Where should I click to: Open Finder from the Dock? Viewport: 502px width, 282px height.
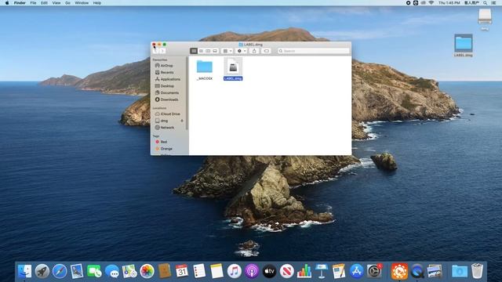pyautogui.click(x=24, y=272)
